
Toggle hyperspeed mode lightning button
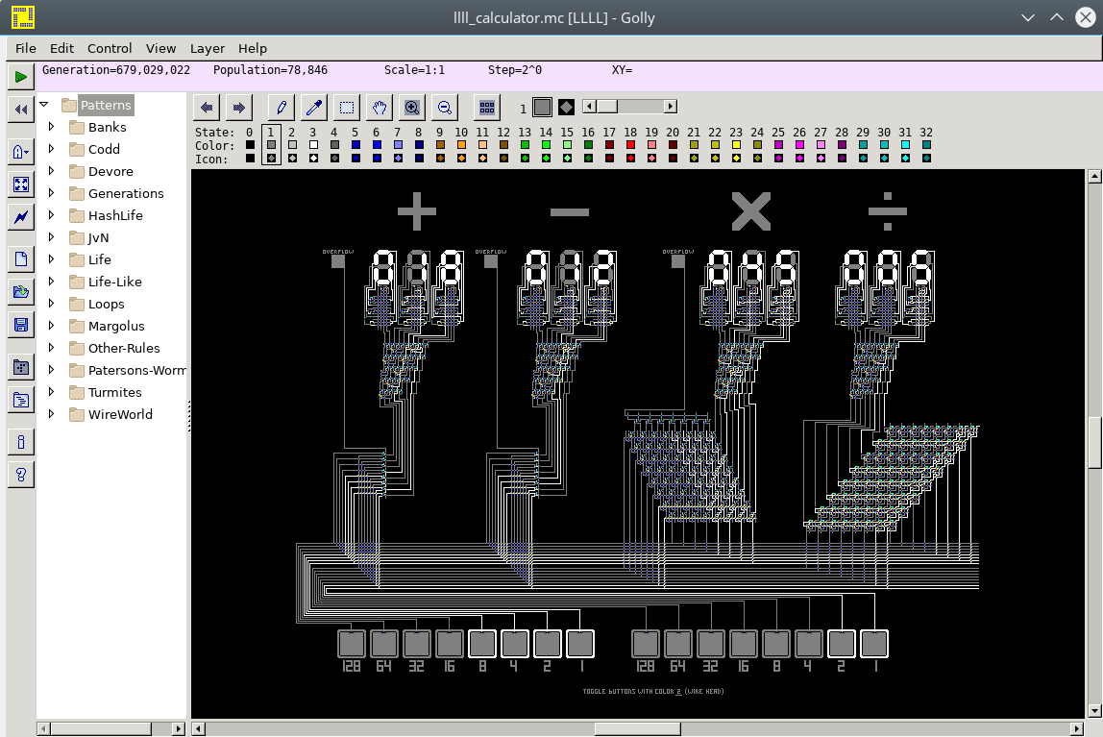[x=20, y=217]
